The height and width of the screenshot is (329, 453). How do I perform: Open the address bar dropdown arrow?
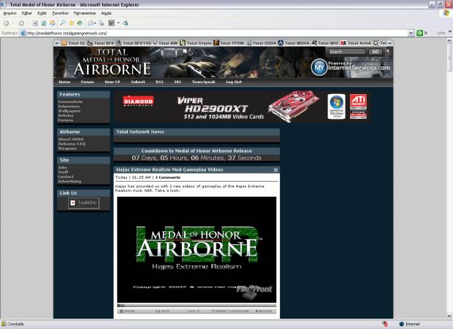tap(411, 33)
